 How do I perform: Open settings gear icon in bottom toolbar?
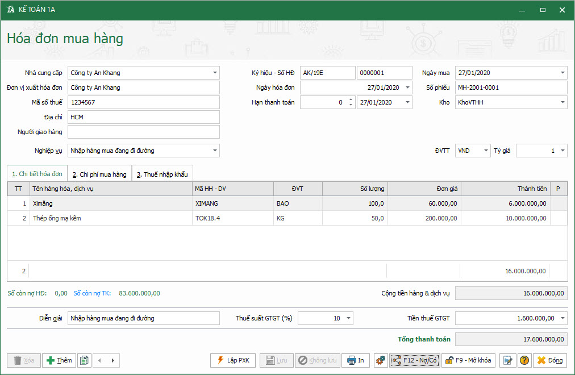pos(381,360)
